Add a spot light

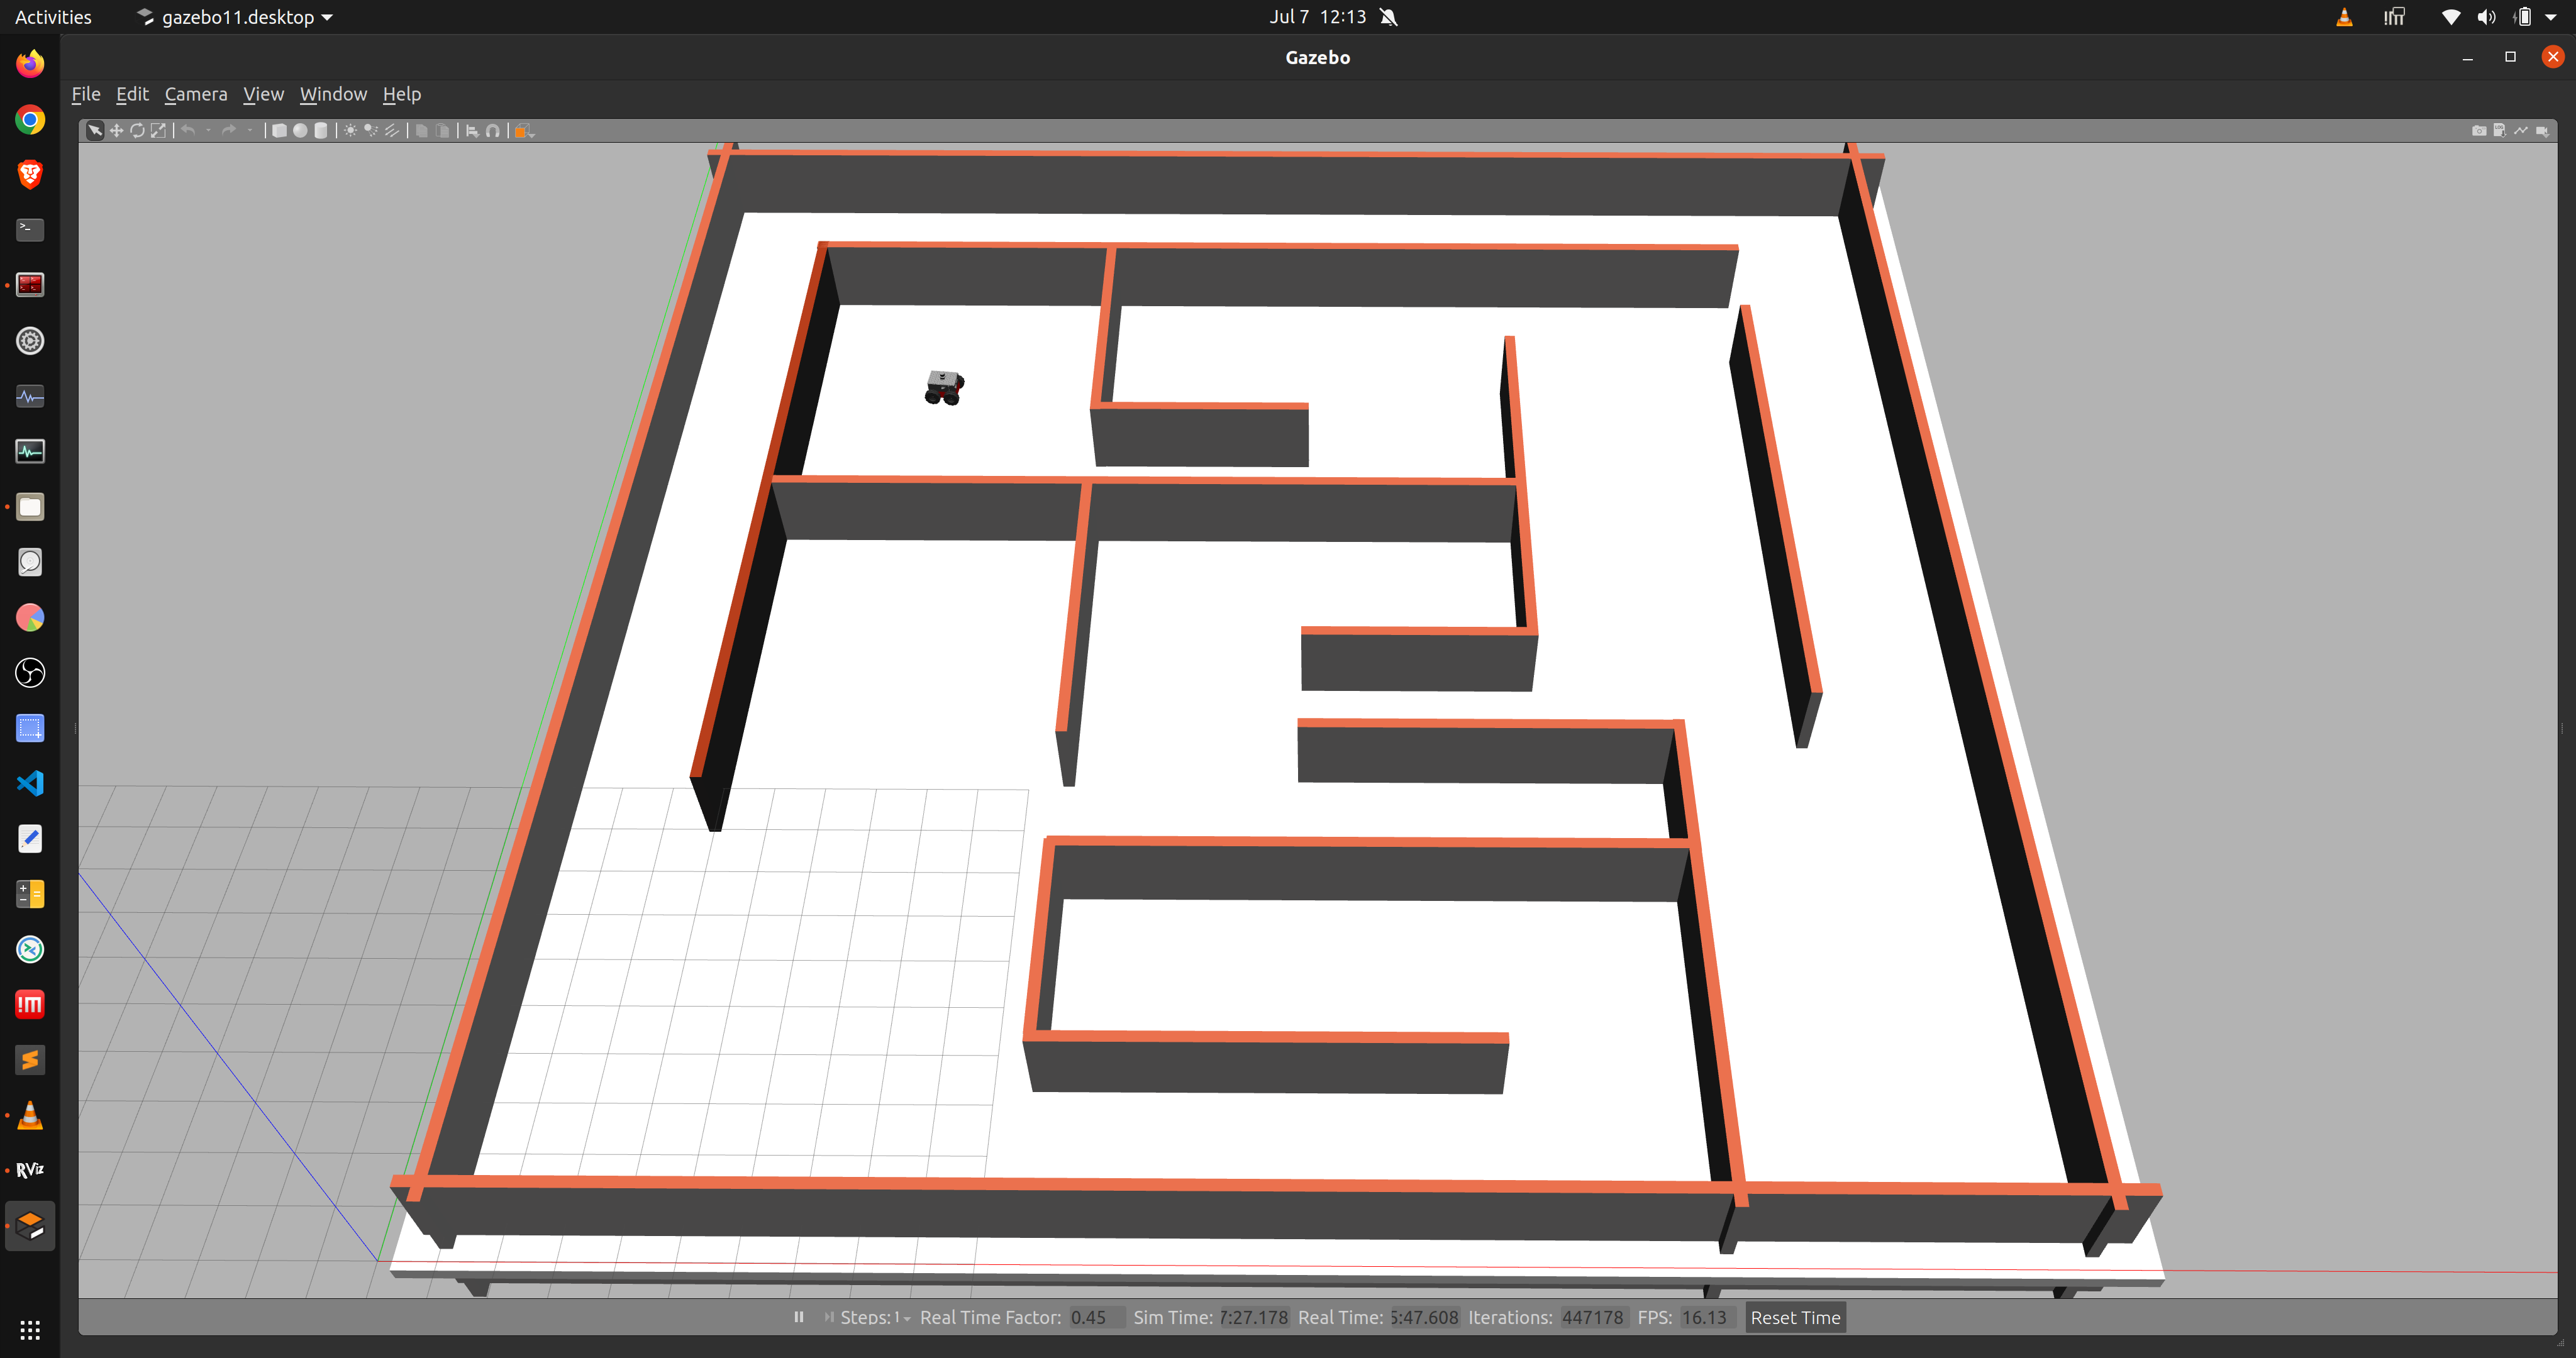pyautogui.click(x=371, y=131)
